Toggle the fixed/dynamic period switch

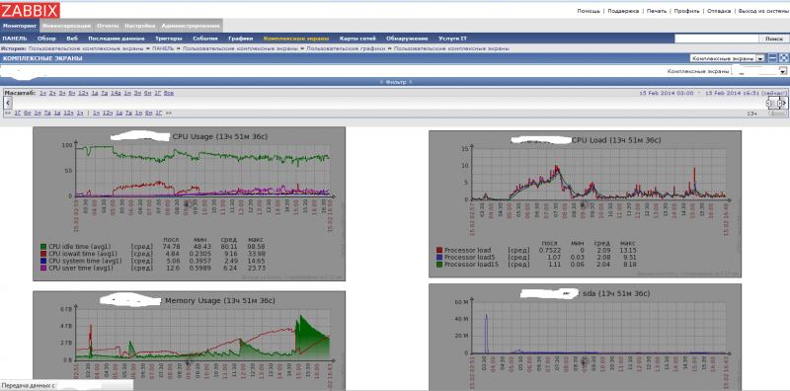[x=777, y=114]
